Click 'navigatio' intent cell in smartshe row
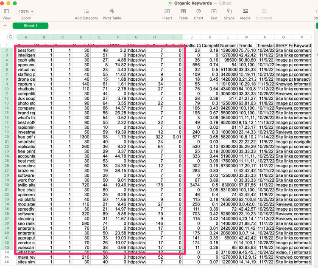Viewport: 318px width, 268px height. click(x=302, y=141)
